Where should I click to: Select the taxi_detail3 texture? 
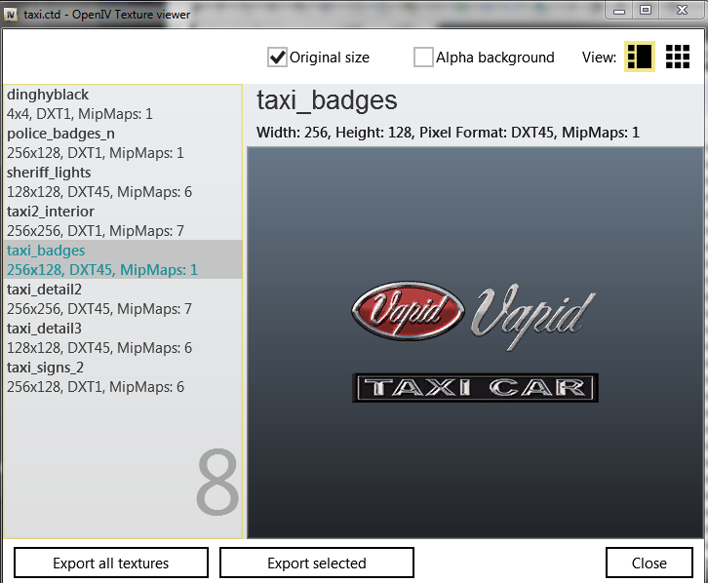click(x=123, y=338)
